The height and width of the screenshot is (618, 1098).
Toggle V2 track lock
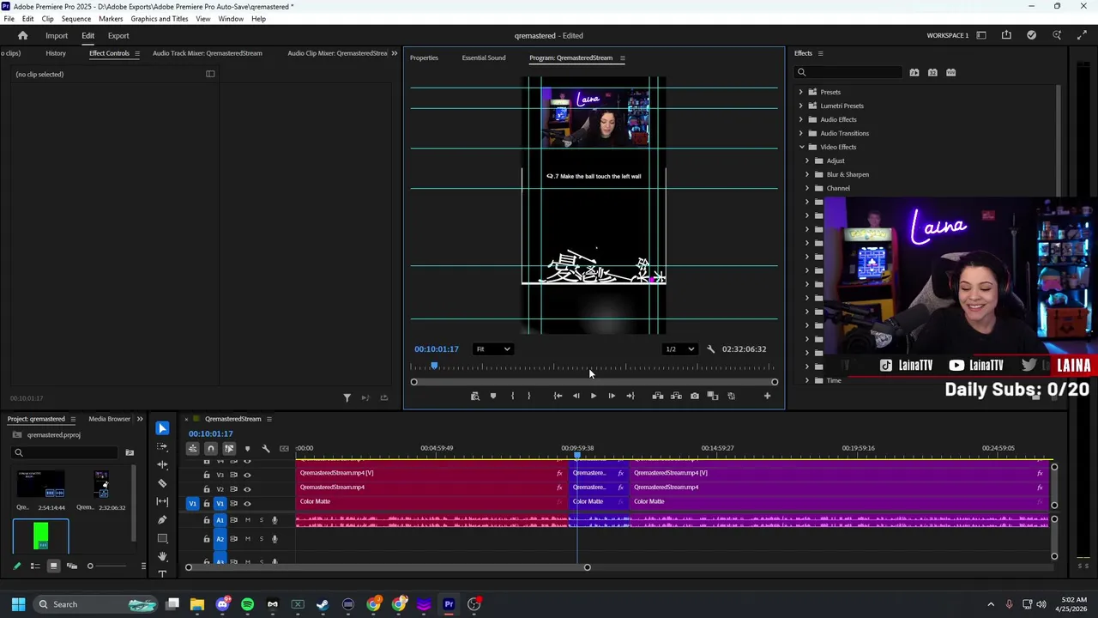206,489
